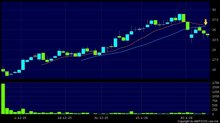This screenshot has height=123, width=220.
Task: Click the 17.5 price axis label
Action: pyautogui.click(x=215, y=60)
